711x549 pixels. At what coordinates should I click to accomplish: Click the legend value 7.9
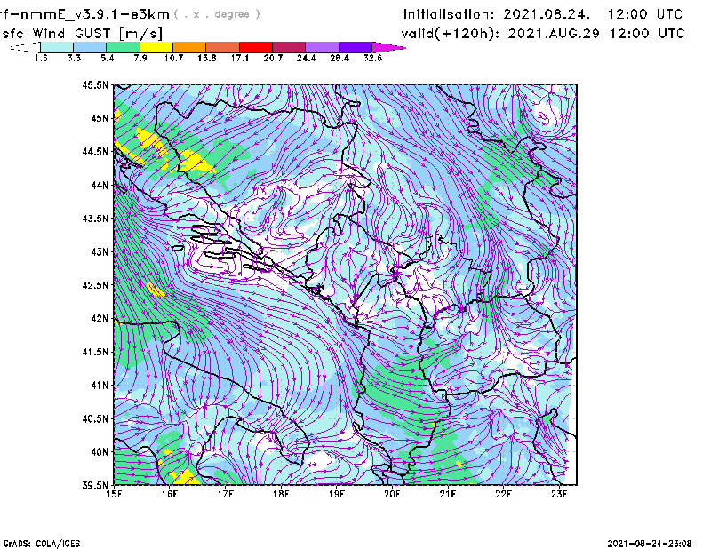(140, 58)
